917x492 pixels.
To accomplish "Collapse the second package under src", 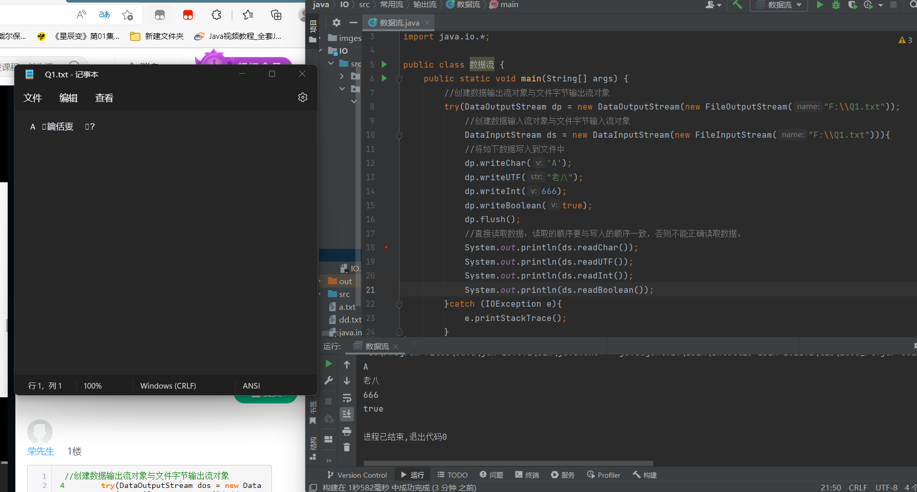I will [342, 89].
